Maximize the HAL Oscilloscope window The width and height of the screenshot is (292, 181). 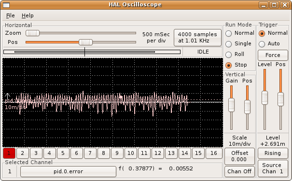(x=274, y=5)
